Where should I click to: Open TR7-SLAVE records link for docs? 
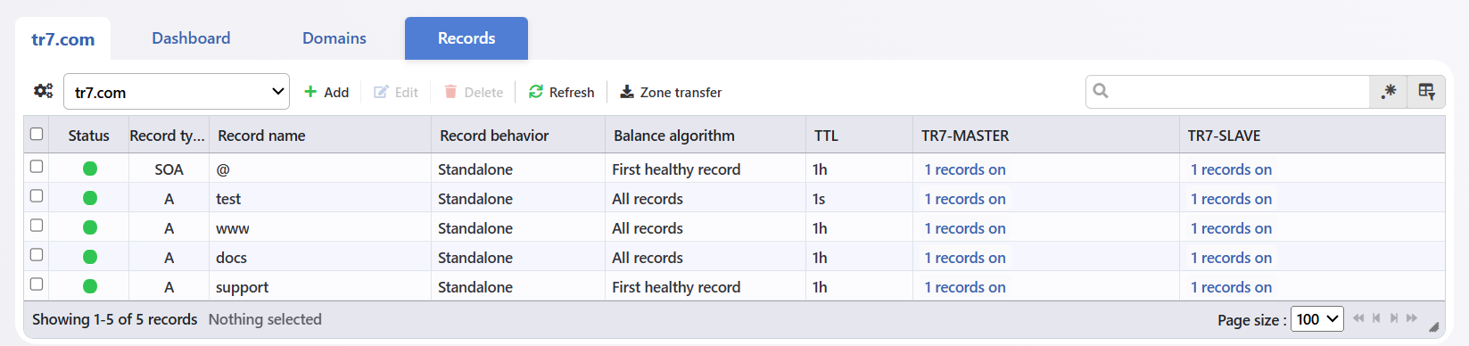click(1232, 258)
